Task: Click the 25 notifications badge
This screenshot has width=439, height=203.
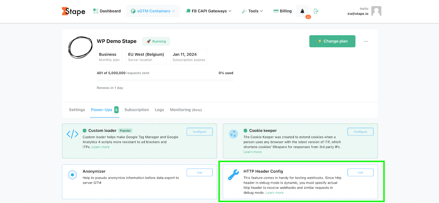Action: coord(308,17)
